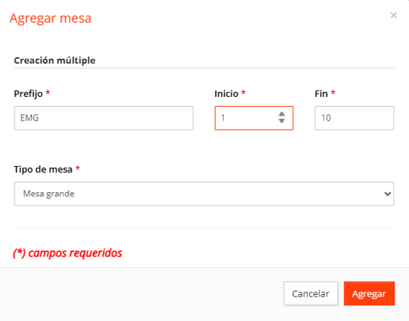Click the Inicio label
409x321 pixels.
(226, 94)
